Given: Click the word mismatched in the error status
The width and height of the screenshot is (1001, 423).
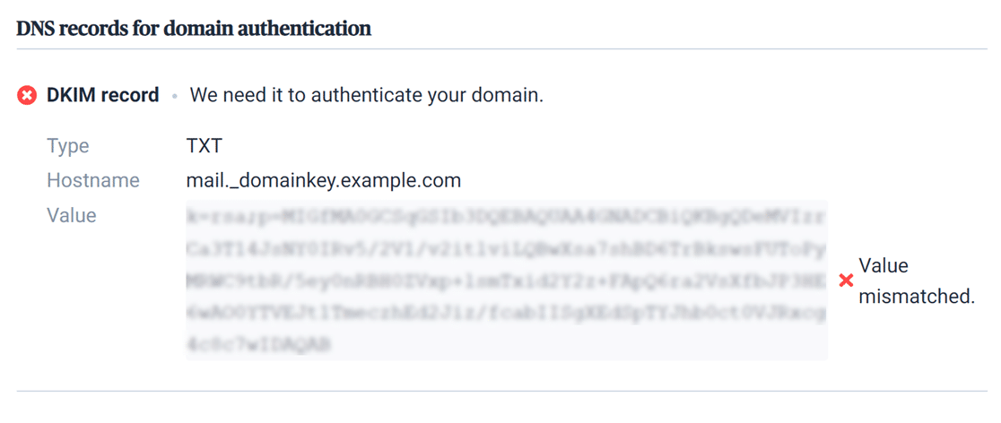Looking at the screenshot, I should 918,297.
